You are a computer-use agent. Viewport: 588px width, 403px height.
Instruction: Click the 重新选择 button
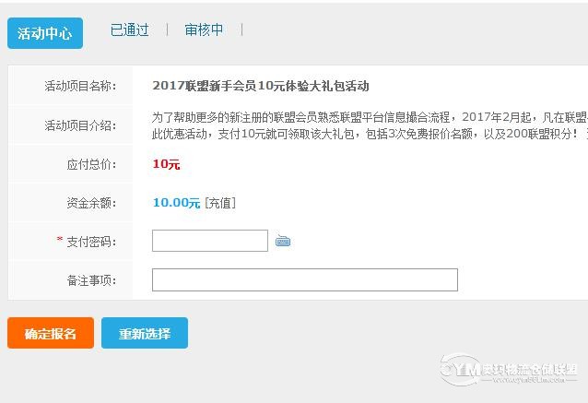coord(145,333)
